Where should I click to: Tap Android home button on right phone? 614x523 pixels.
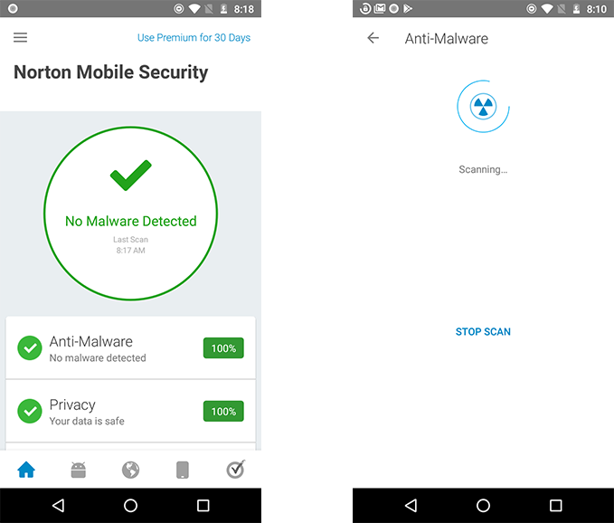(483, 506)
